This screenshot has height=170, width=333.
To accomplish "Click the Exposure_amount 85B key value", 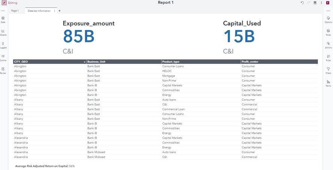I will point(79,36).
